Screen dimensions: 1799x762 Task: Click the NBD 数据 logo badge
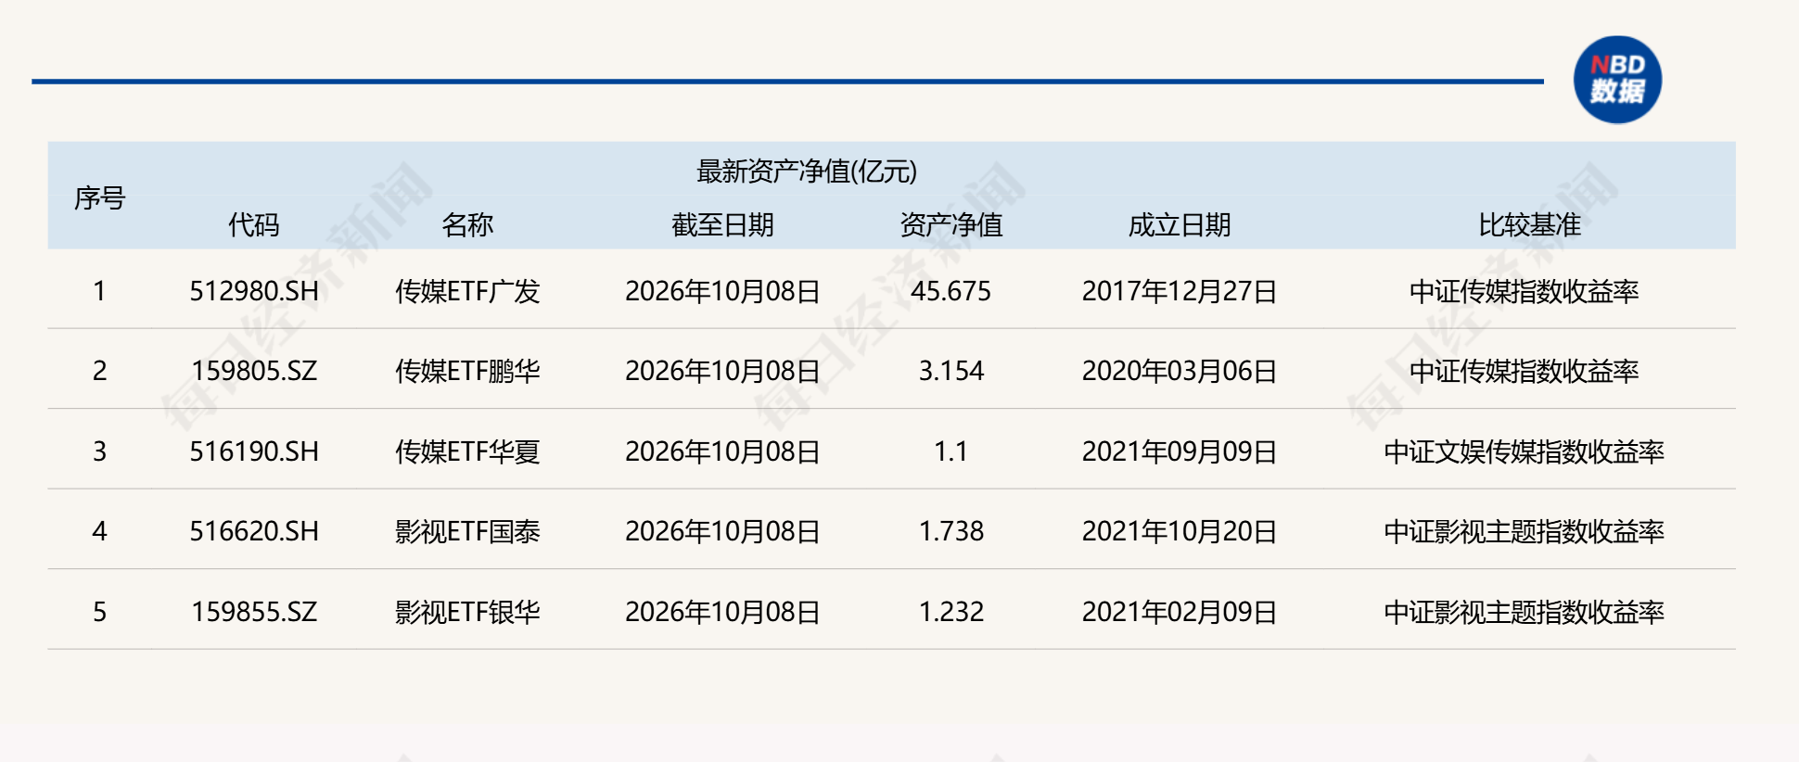1617,80
